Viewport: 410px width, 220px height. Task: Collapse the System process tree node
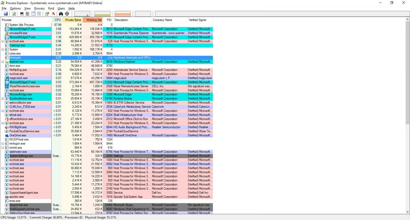coord(3,49)
